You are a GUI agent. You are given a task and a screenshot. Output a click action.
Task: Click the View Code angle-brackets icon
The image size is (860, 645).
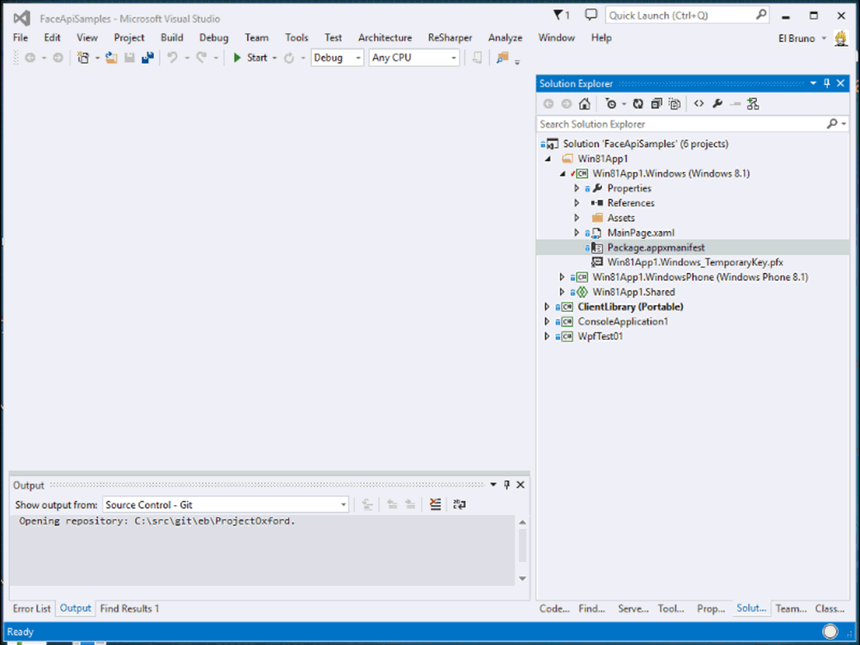tap(699, 104)
